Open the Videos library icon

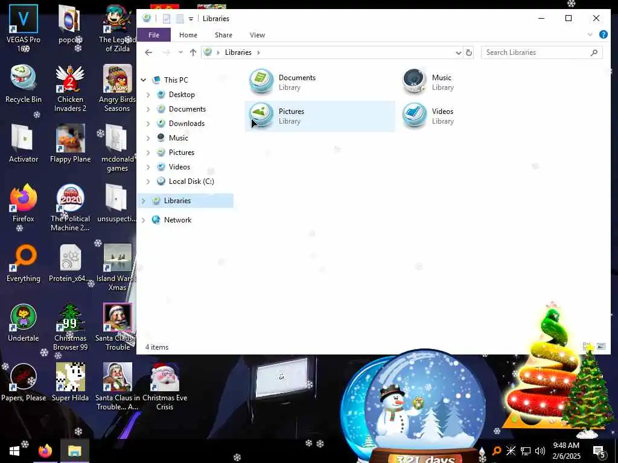click(x=414, y=115)
